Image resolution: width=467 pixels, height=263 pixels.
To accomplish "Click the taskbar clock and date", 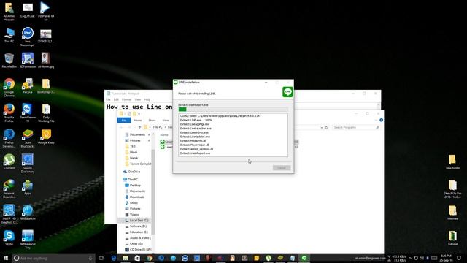I will click(x=446, y=258).
